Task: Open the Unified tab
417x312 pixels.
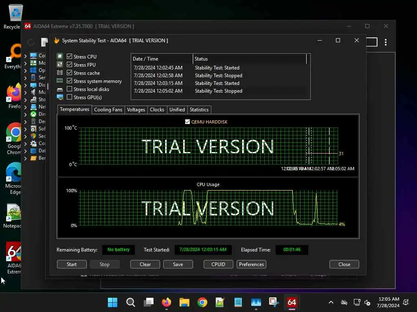Action: click(177, 110)
